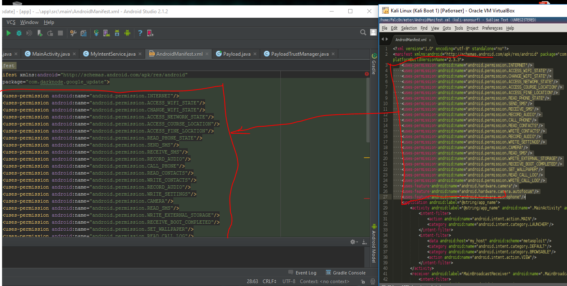Change the UTF-8 file encoding selector
The width and height of the screenshot is (567, 286).
pos(289,281)
